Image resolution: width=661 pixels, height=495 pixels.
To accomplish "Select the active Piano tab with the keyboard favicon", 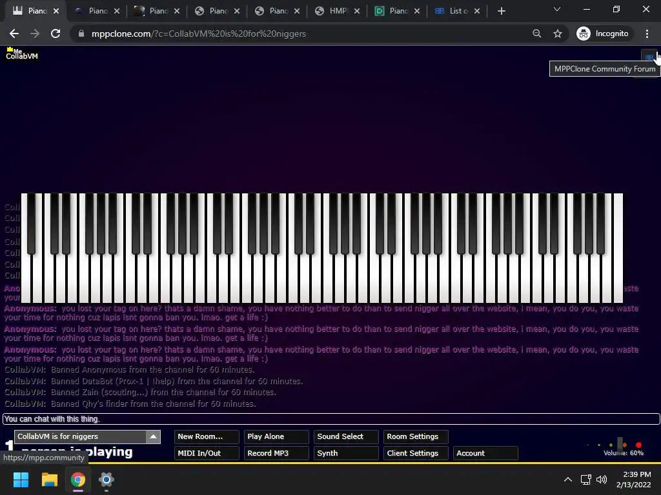I will click(36, 11).
